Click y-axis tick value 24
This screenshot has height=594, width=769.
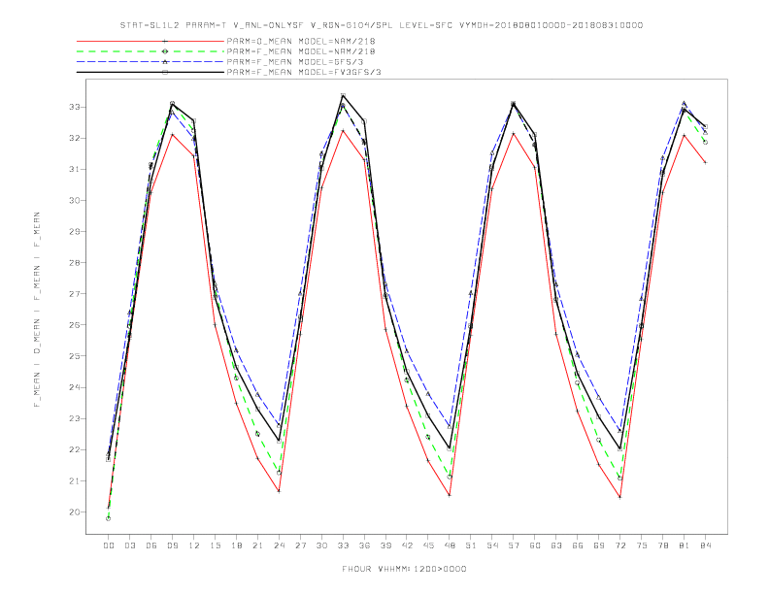click(75, 387)
